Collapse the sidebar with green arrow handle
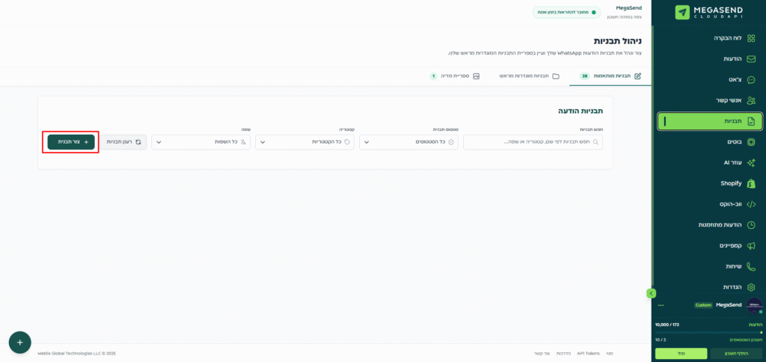Screen dimensions: 766x362 pos(651,293)
